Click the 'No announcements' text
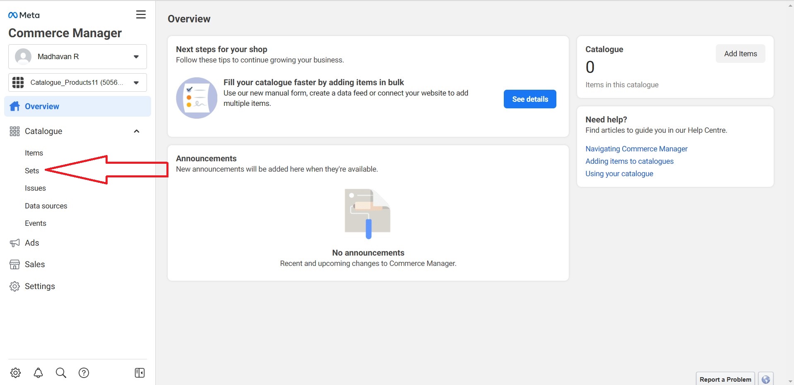 [368, 253]
